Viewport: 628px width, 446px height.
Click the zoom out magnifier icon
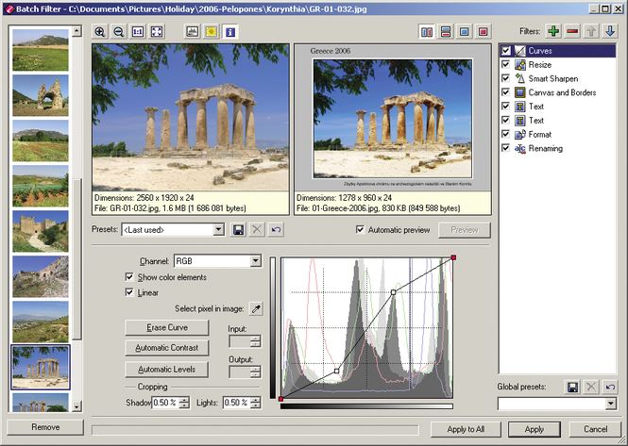coord(118,31)
